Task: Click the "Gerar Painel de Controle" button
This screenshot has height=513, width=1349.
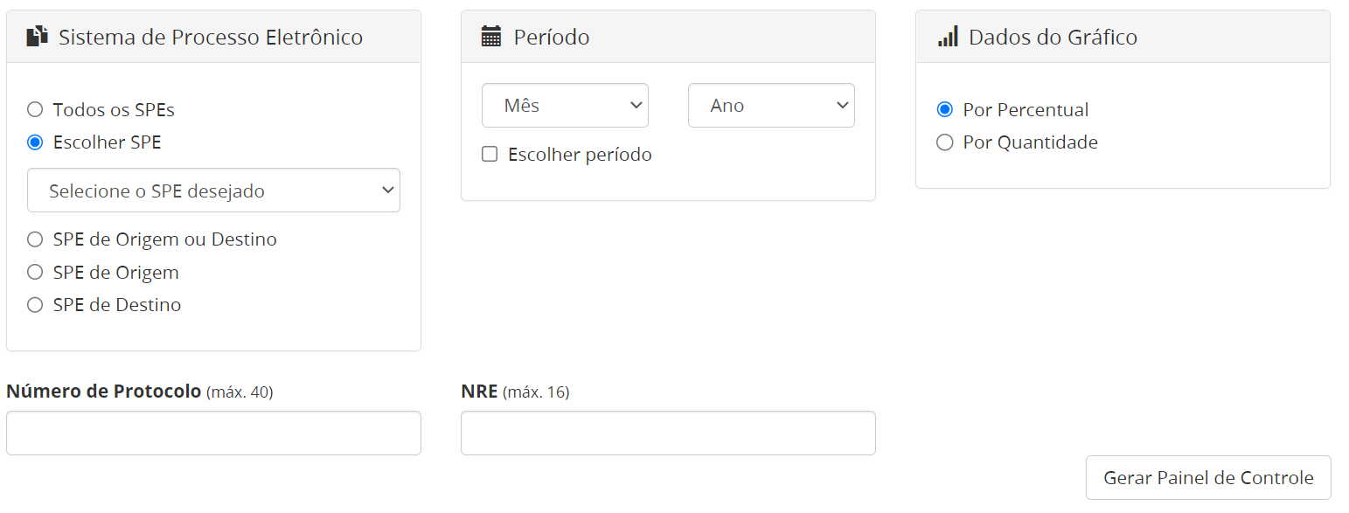Action: click(x=1207, y=477)
